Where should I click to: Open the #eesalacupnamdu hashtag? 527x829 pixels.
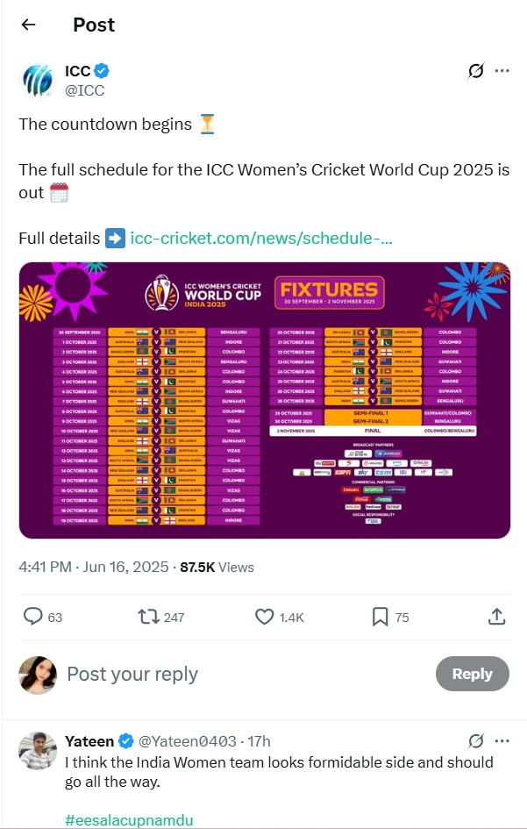(129, 820)
